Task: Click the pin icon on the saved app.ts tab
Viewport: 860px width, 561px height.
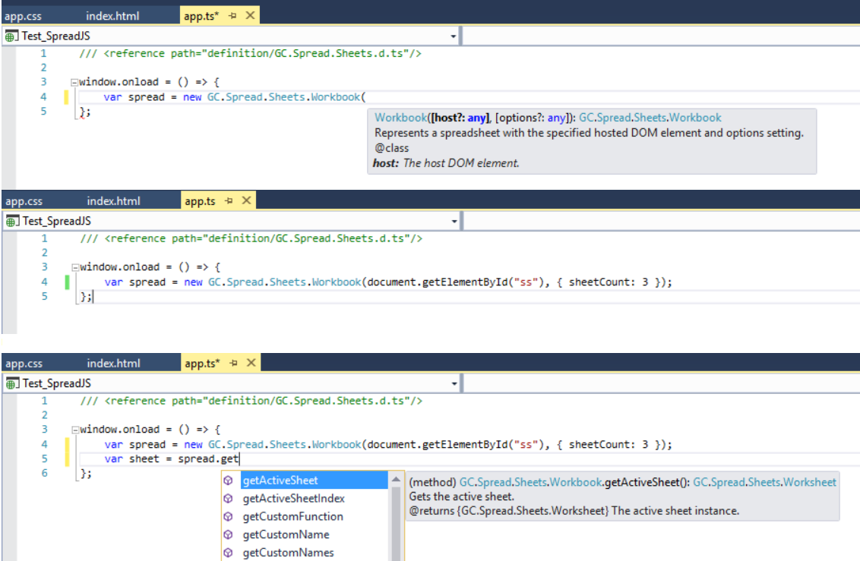Action: (230, 201)
